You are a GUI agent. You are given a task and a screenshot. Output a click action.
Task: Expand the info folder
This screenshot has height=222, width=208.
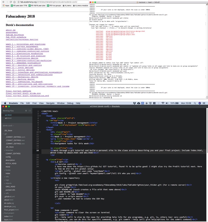coord(5,177)
